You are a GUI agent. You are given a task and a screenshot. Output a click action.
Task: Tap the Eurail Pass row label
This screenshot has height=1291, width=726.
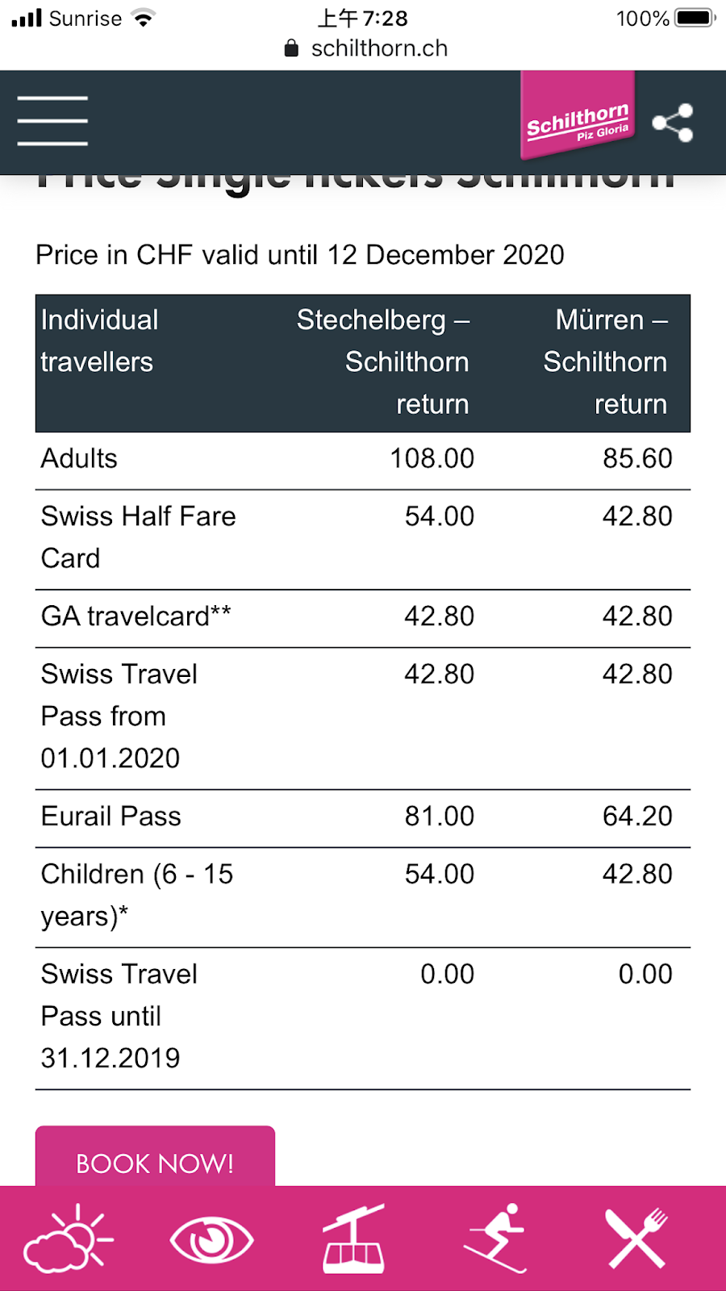(x=111, y=817)
